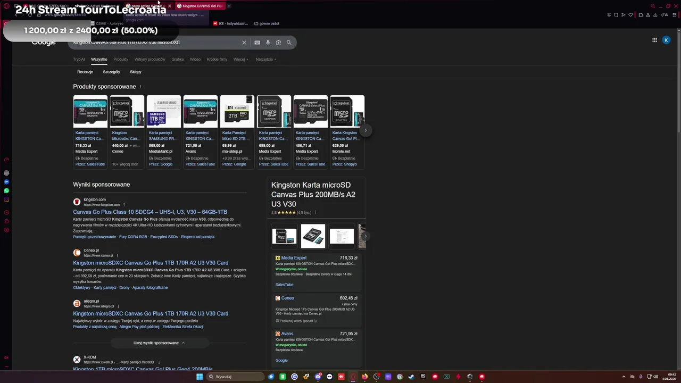Clear the Google search box text

244,43
